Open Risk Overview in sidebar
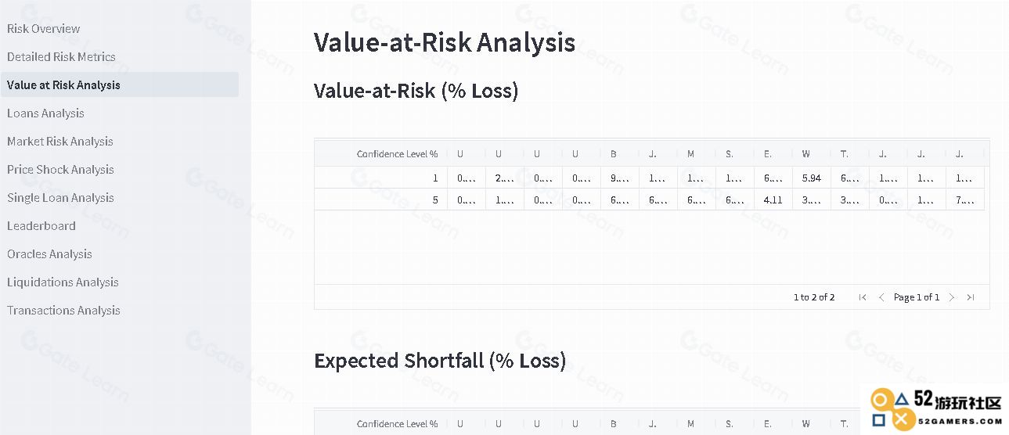This screenshot has height=435, width=1009. pyautogui.click(x=44, y=29)
